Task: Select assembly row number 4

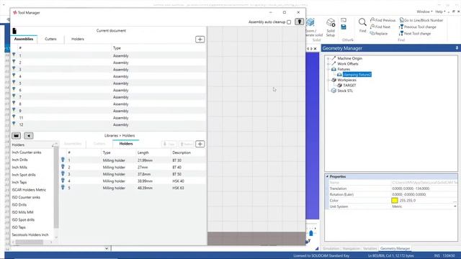Action: pyautogui.click(x=108, y=76)
